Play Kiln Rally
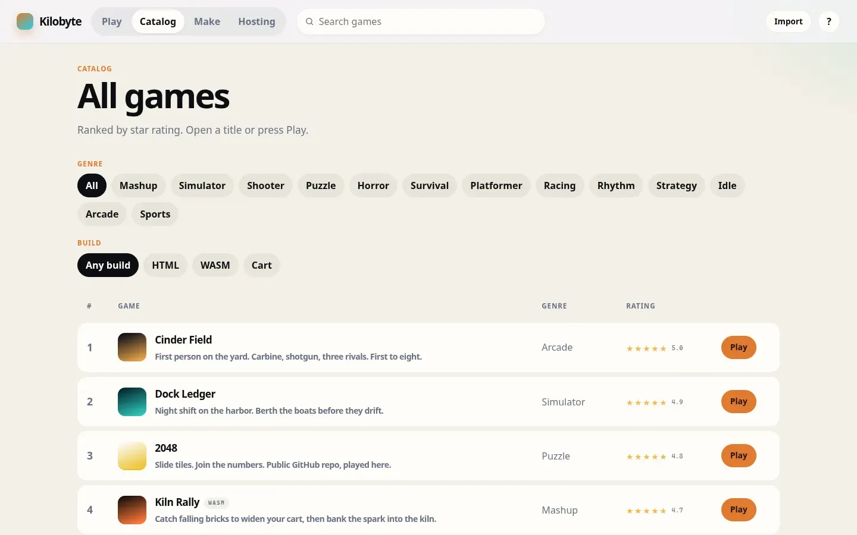 [739, 509]
